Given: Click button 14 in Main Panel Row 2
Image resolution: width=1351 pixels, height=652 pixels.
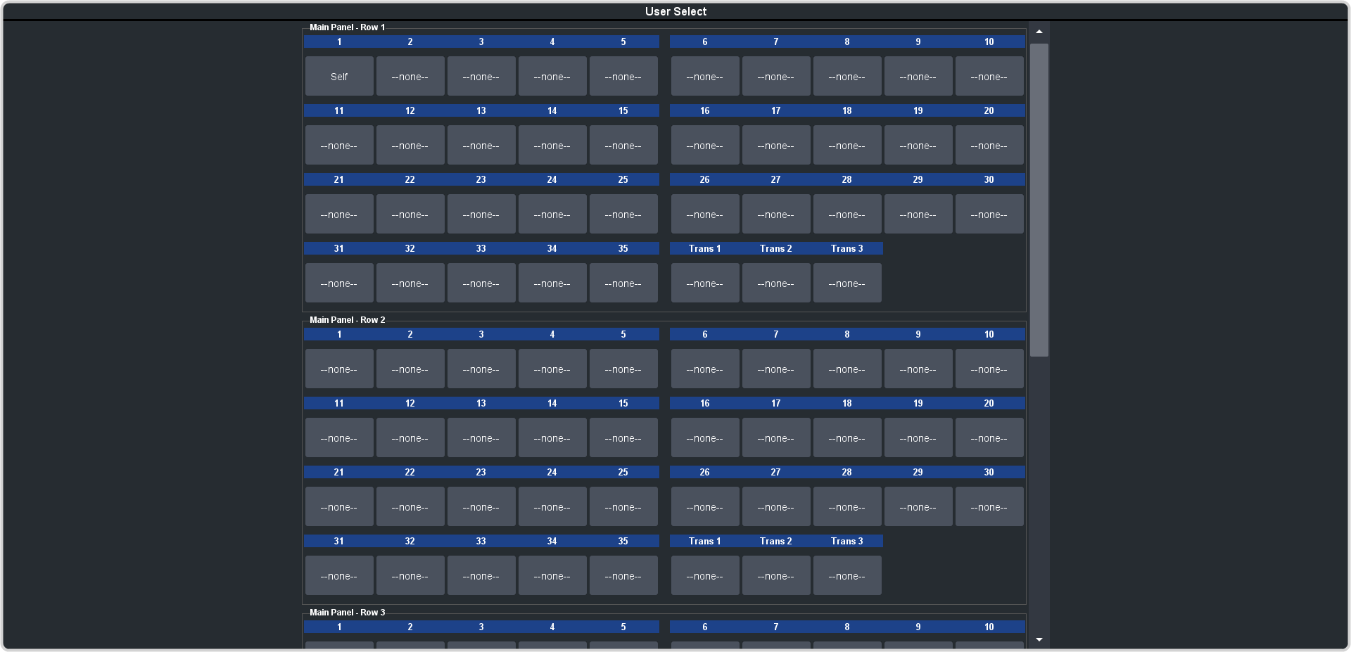Looking at the screenshot, I should (552, 438).
